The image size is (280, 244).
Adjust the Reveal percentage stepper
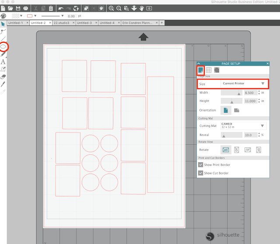tap(259, 135)
